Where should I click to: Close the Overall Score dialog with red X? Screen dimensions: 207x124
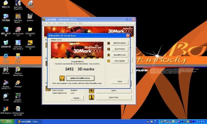(x=128, y=36)
